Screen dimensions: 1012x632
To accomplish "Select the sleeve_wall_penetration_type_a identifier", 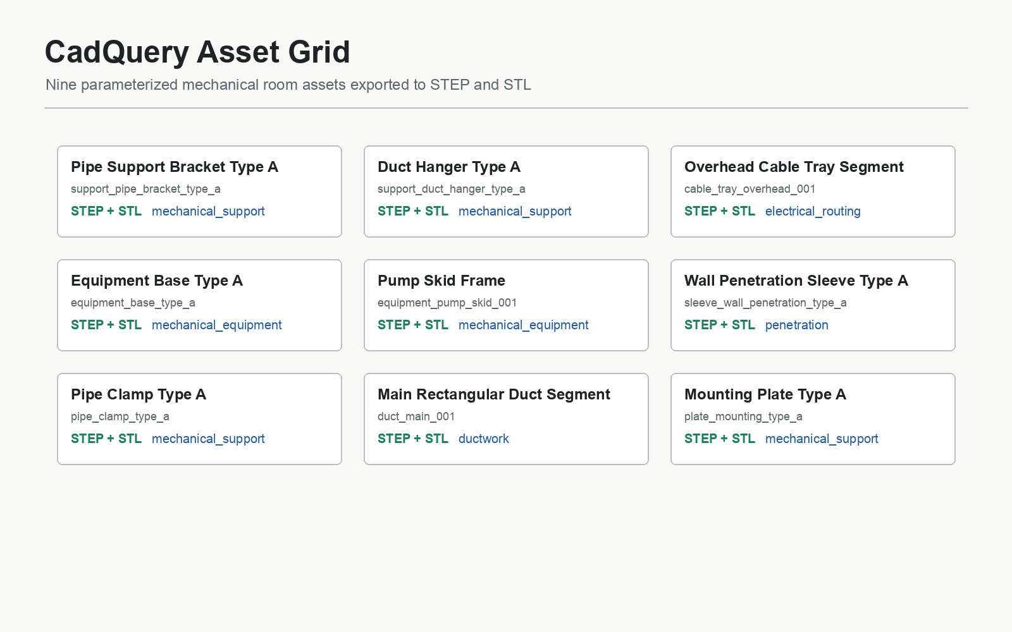I will pyautogui.click(x=765, y=303).
